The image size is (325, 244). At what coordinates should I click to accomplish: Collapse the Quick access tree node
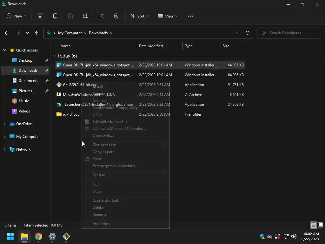pyautogui.click(x=4, y=50)
